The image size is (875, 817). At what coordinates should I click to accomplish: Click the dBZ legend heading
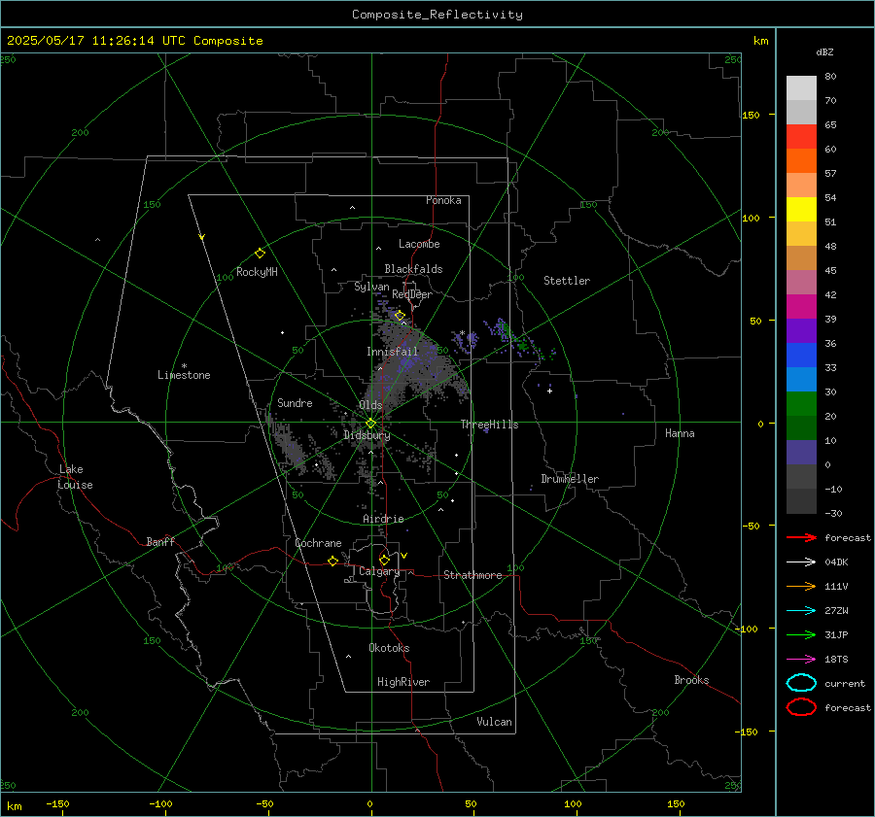pos(824,51)
